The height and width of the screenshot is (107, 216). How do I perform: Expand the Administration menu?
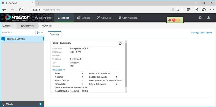129,18
